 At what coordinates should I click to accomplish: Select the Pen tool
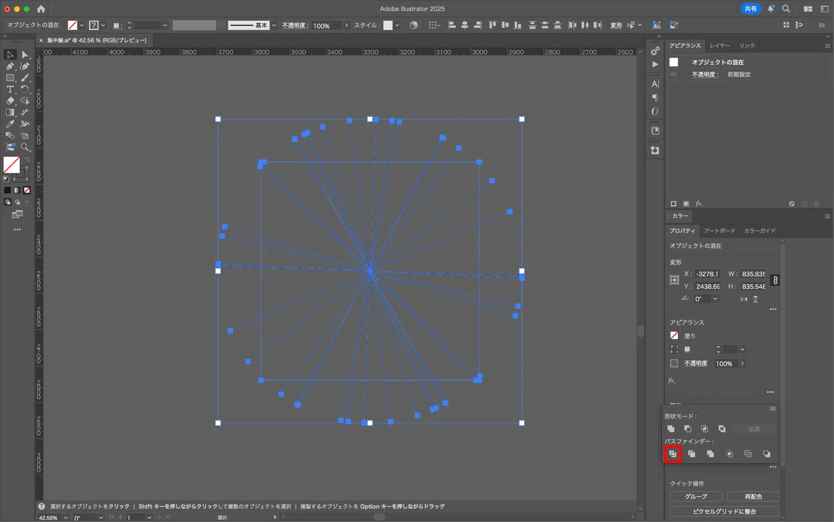tap(10, 67)
